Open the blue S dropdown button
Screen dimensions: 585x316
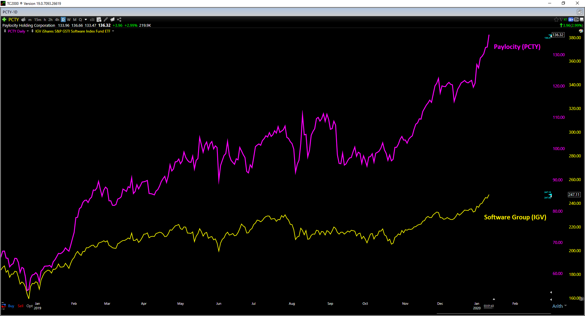[571, 19]
